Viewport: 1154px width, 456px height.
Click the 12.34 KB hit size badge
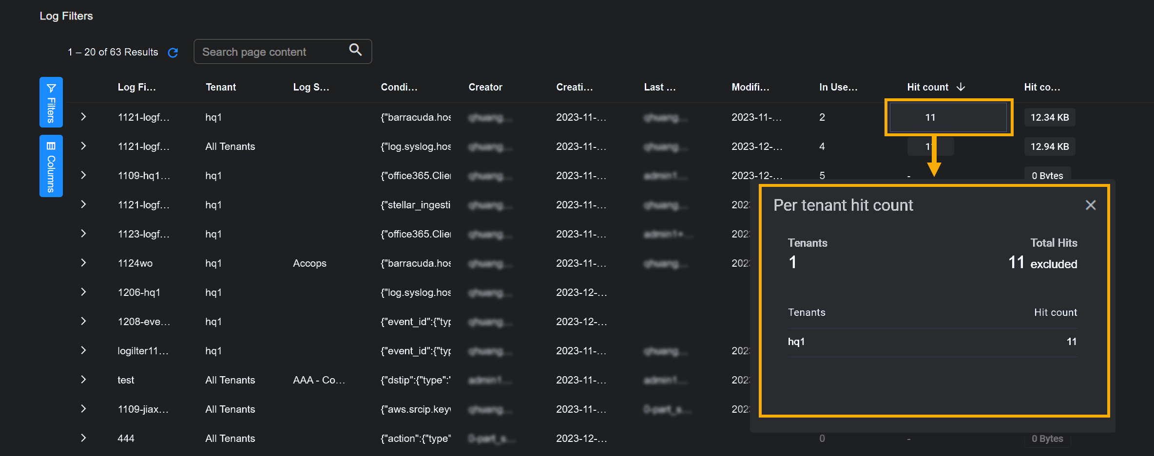[1049, 117]
